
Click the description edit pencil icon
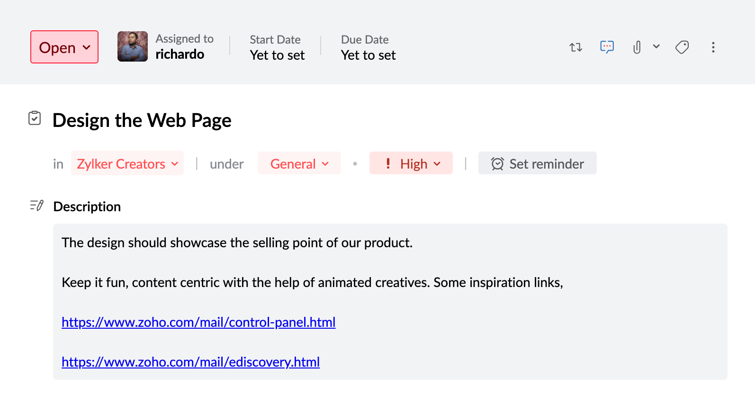pyautogui.click(x=36, y=206)
